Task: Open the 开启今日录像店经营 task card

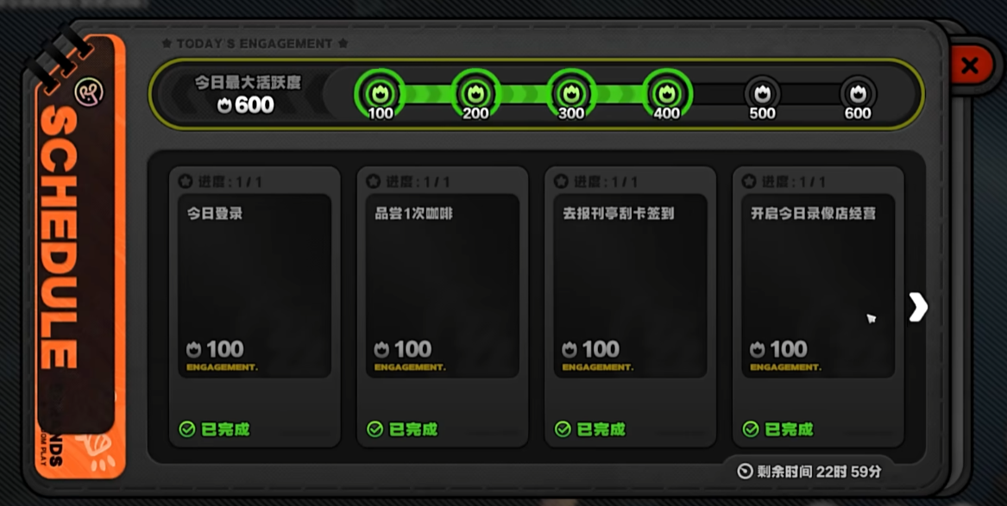Action: (818, 307)
